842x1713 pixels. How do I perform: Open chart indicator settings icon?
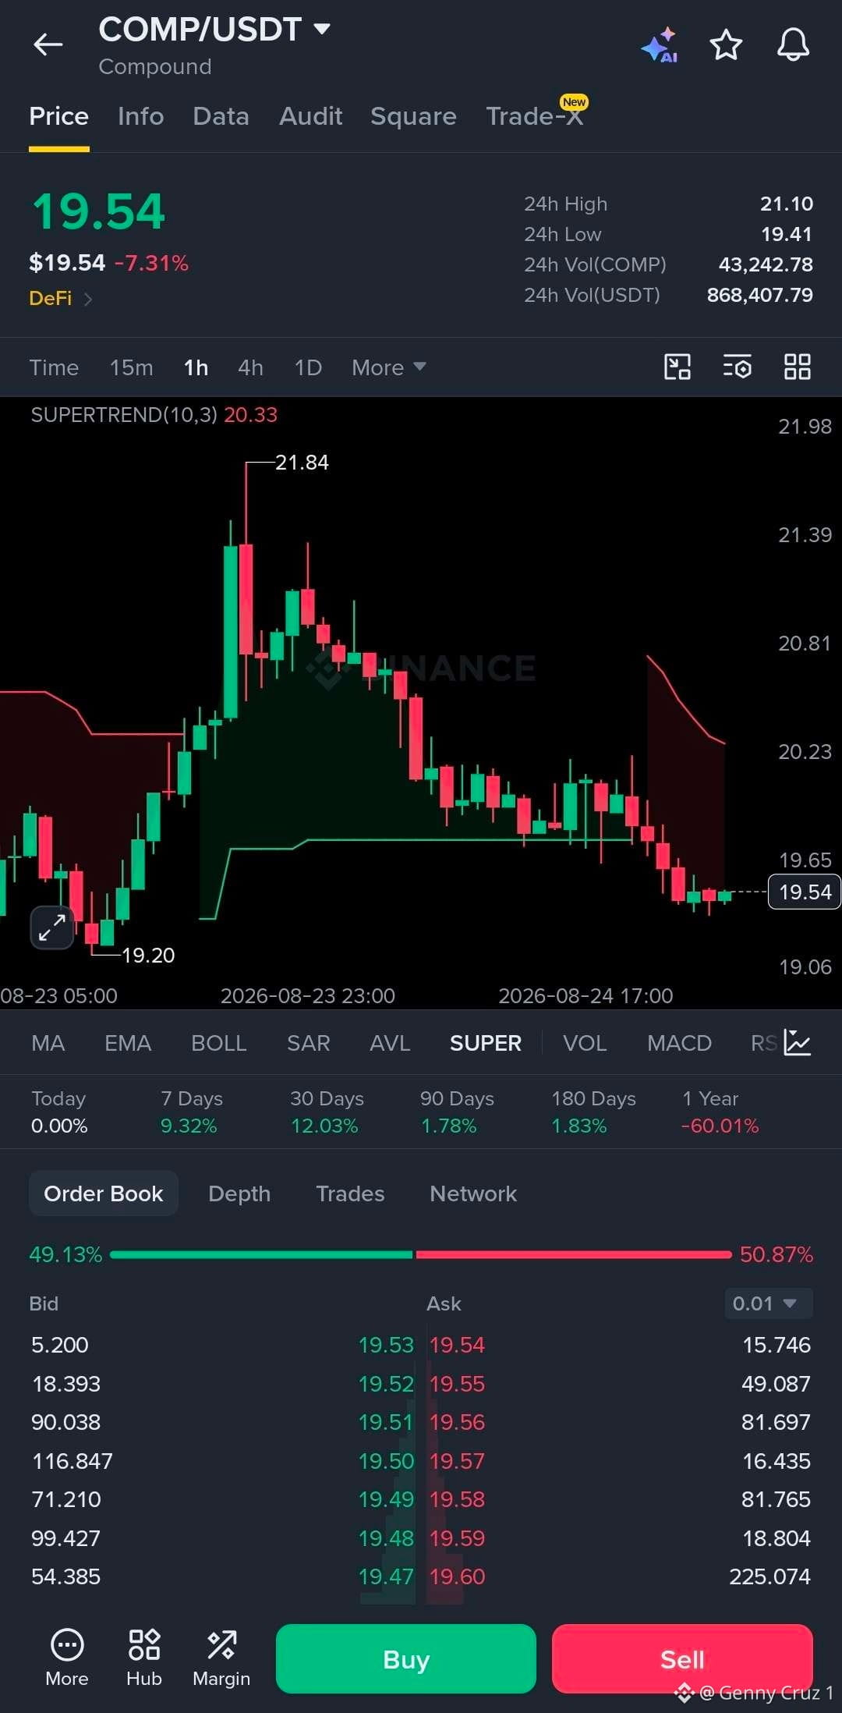[x=738, y=367]
